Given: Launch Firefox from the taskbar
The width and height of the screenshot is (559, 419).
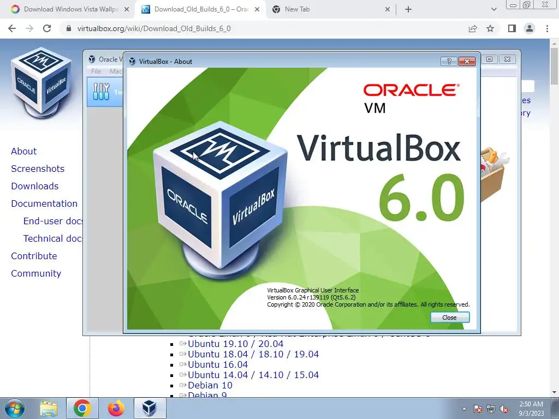Looking at the screenshot, I should pyautogui.click(x=116, y=408).
